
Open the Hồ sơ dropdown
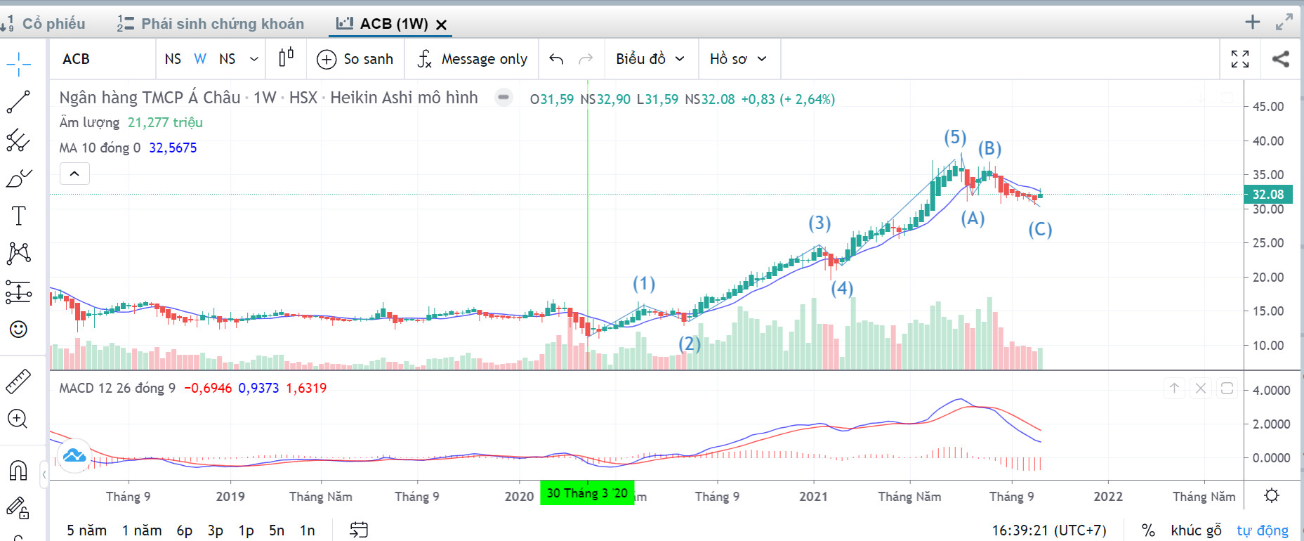(x=739, y=59)
